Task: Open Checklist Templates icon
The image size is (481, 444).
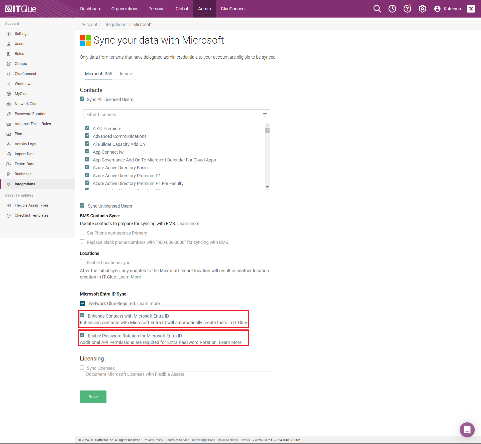Action: tap(9, 216)
